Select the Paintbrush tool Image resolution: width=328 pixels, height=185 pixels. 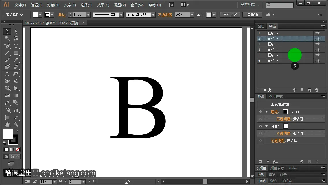[7, 60]
